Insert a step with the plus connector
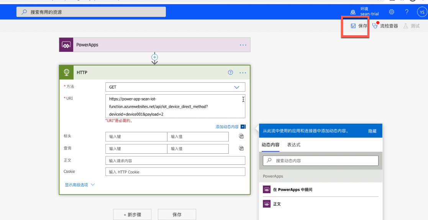This screenshot has height=220, width=428. pyautogui.click(x=155, y=57)
